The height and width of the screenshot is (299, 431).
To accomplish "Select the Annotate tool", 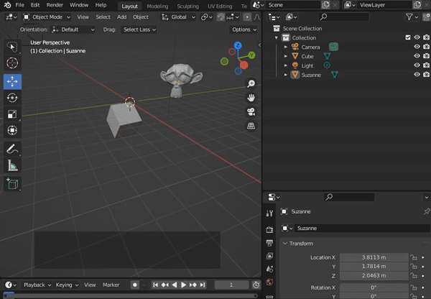I will tap(12, 149).
